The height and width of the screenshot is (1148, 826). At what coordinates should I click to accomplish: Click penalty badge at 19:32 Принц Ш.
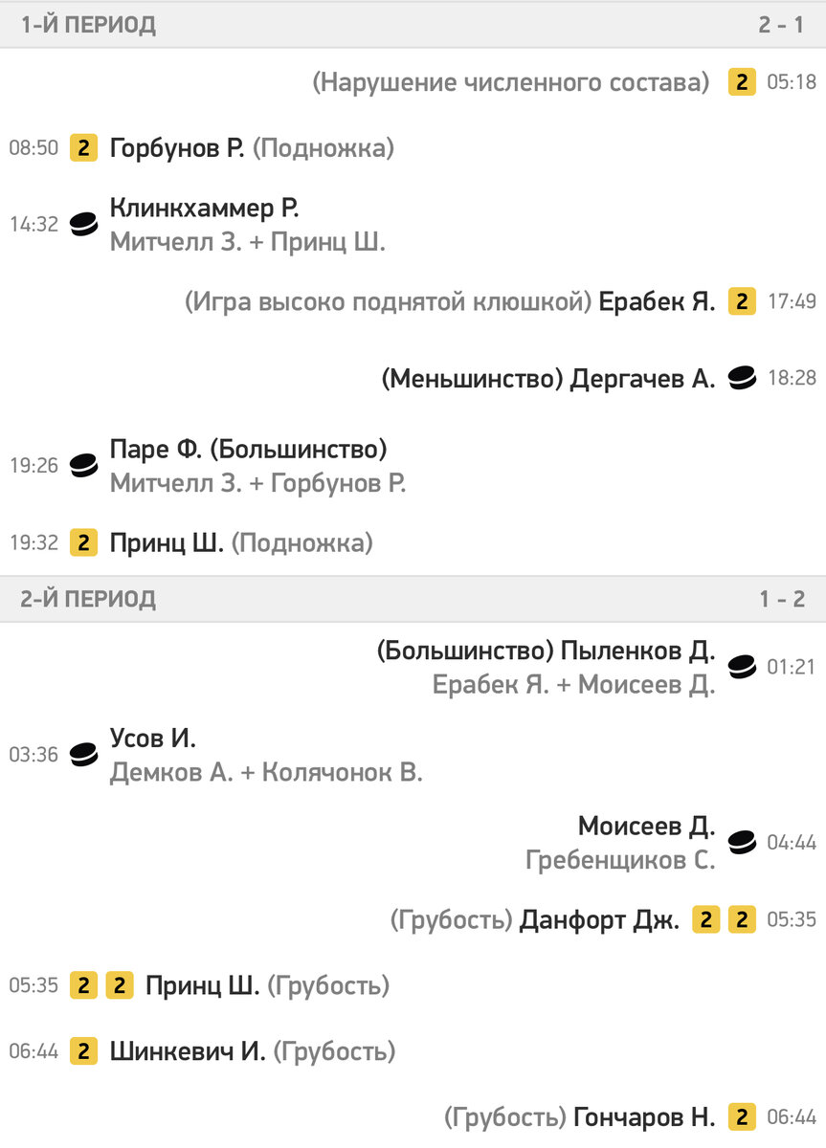[84, 543]
